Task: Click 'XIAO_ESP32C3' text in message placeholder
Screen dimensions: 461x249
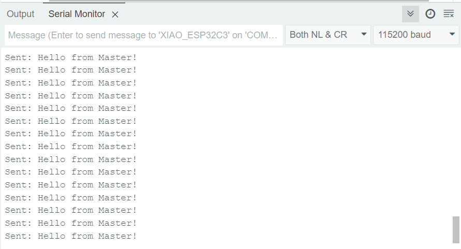Action: pos(194,35)
